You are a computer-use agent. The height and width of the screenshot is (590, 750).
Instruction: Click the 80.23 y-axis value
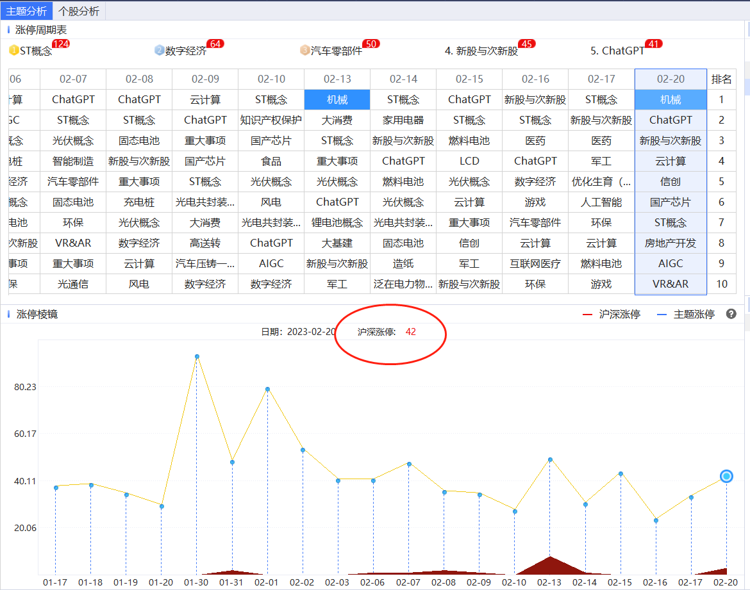[x=25, y=387]
